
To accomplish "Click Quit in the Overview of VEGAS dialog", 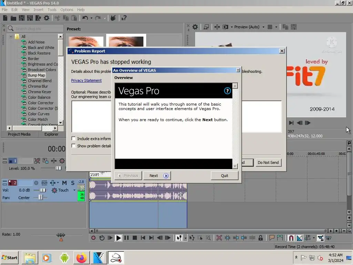I will pos(224,176).
